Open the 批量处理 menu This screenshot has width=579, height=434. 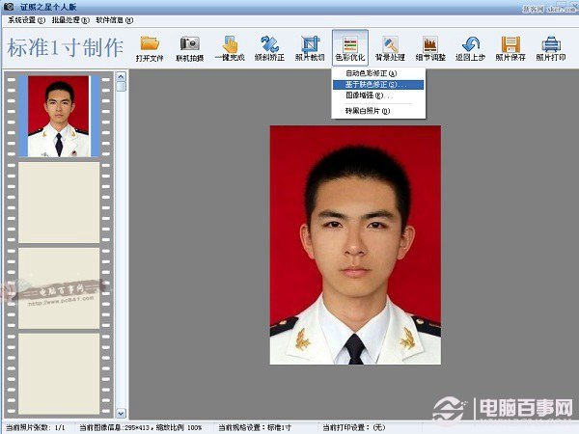click(70, 20)
